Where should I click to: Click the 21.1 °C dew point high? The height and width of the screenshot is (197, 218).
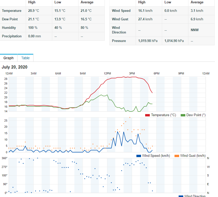click(34, 19)
